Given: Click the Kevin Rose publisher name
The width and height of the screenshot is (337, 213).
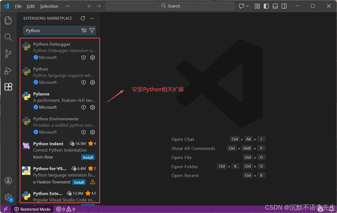Looking at the screenshot, I should point(43,157).
